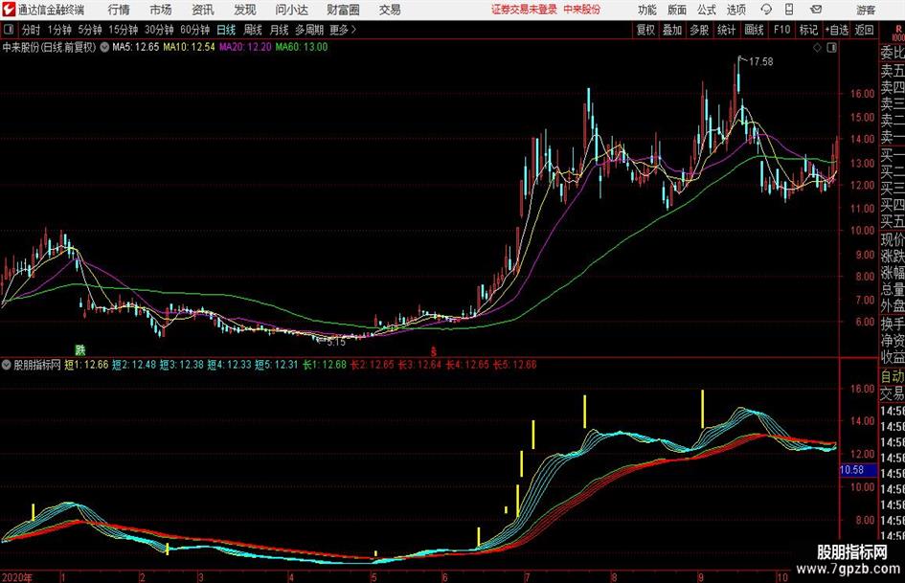The width and height of the screenshot is (905, 583).
Task: Click the 画线 draw line button
Action: (x=755, y=30)
